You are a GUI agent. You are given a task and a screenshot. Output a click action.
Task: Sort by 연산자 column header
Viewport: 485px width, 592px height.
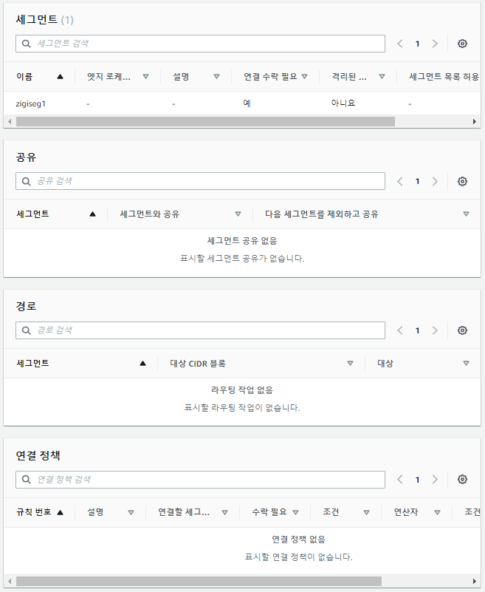pos(417,512)
